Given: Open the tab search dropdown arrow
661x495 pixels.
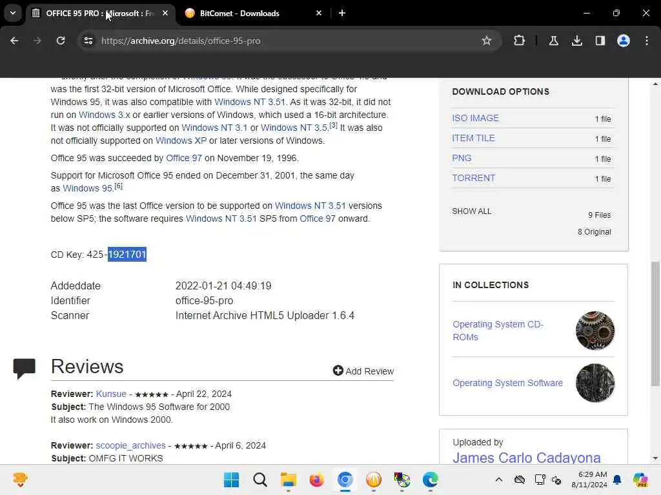Looking at the screenshot, I should (x=13, y=13).
